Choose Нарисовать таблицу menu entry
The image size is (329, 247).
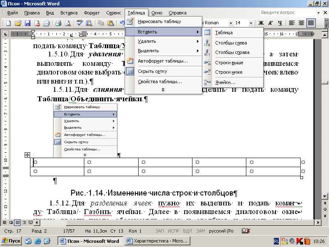pos(164,21)
